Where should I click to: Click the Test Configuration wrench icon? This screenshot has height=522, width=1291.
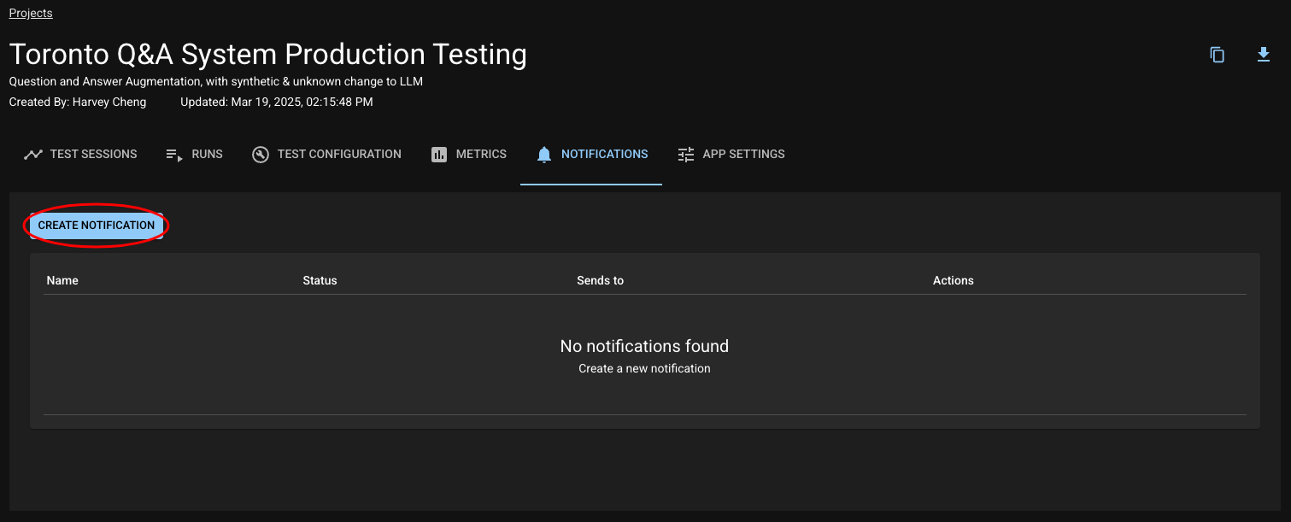click(261, 155)
